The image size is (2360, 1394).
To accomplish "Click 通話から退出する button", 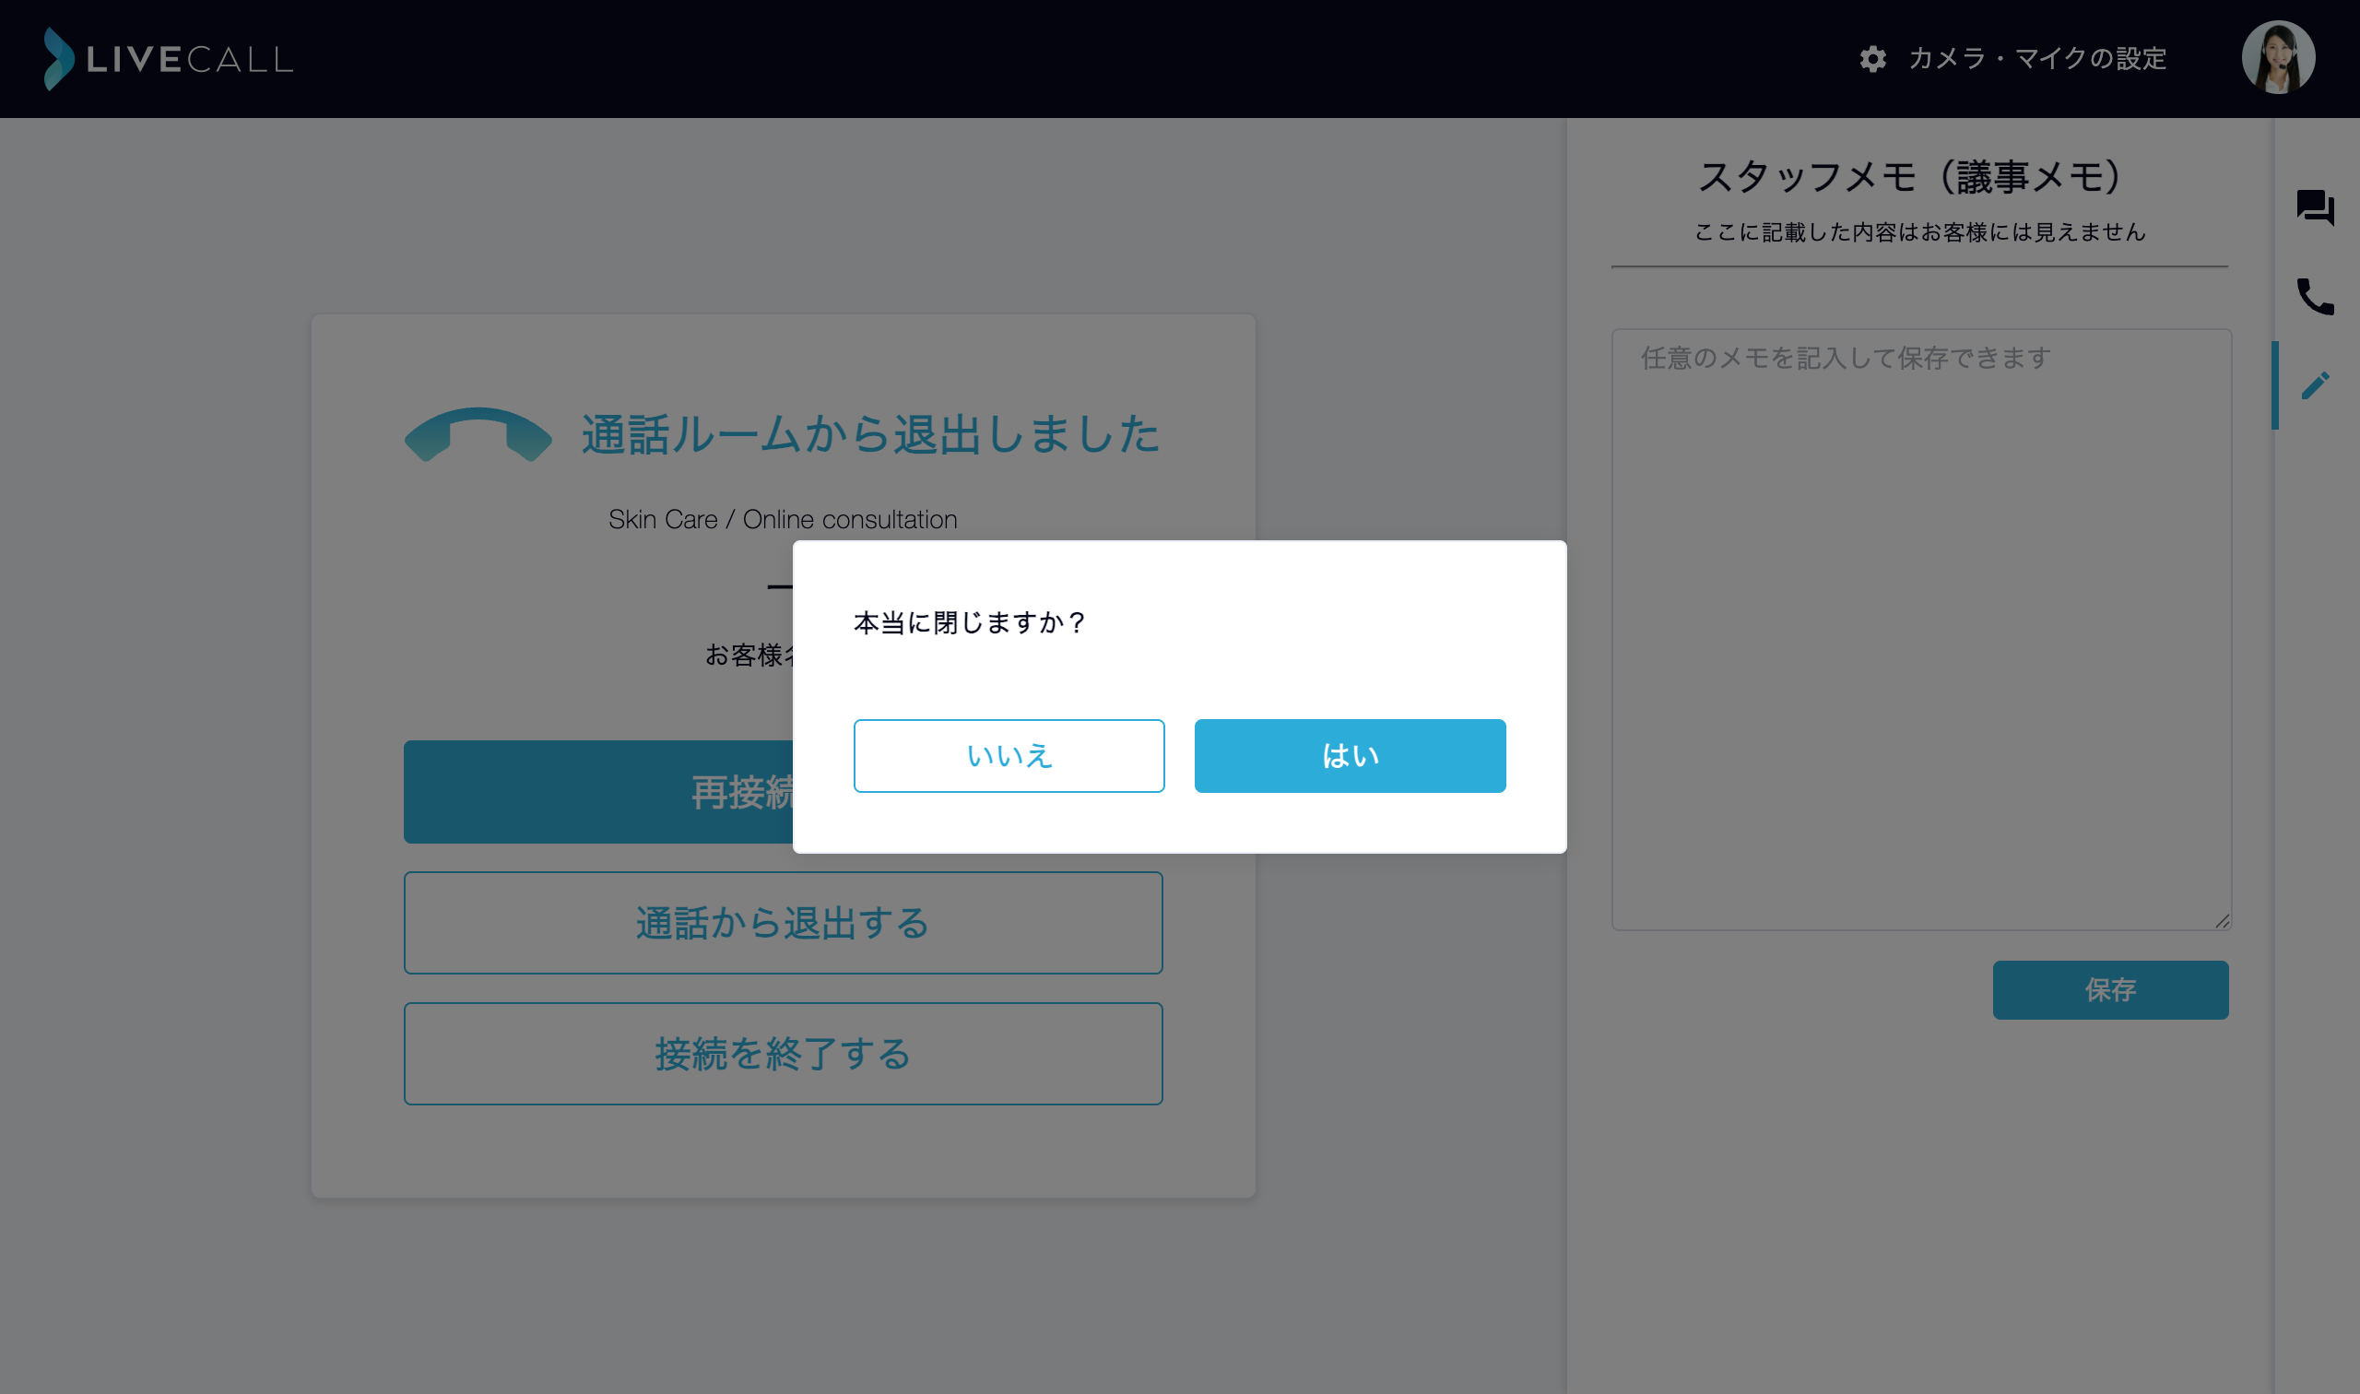I will click(784, 923).
